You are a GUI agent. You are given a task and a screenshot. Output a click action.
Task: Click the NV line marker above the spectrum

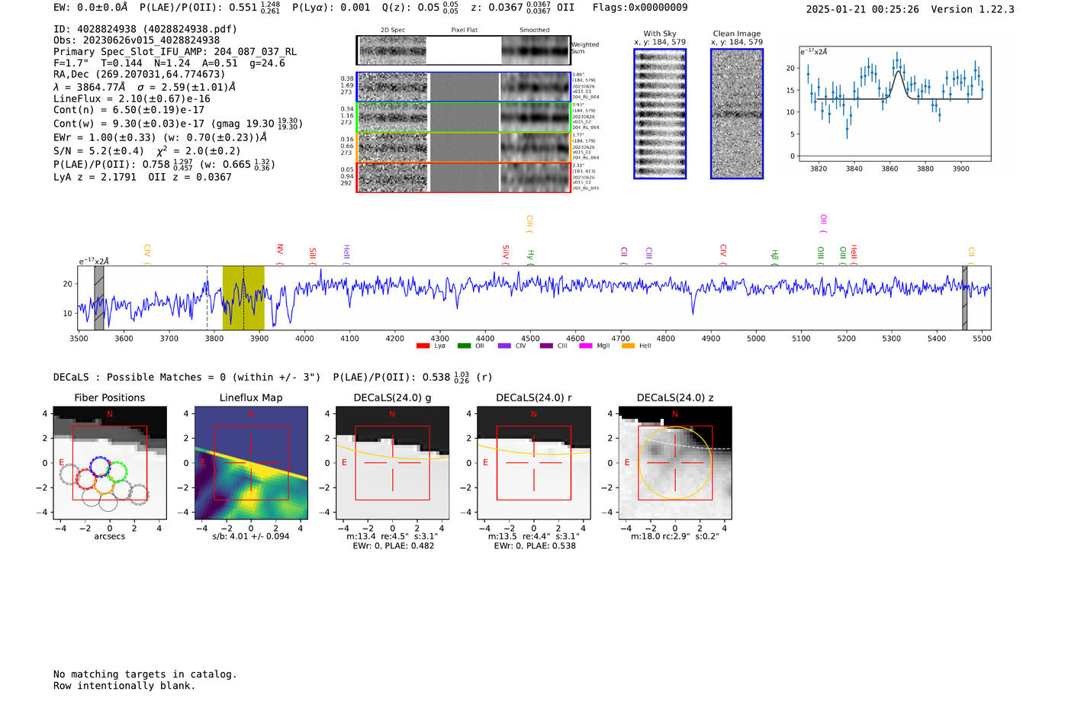[280, 253]
